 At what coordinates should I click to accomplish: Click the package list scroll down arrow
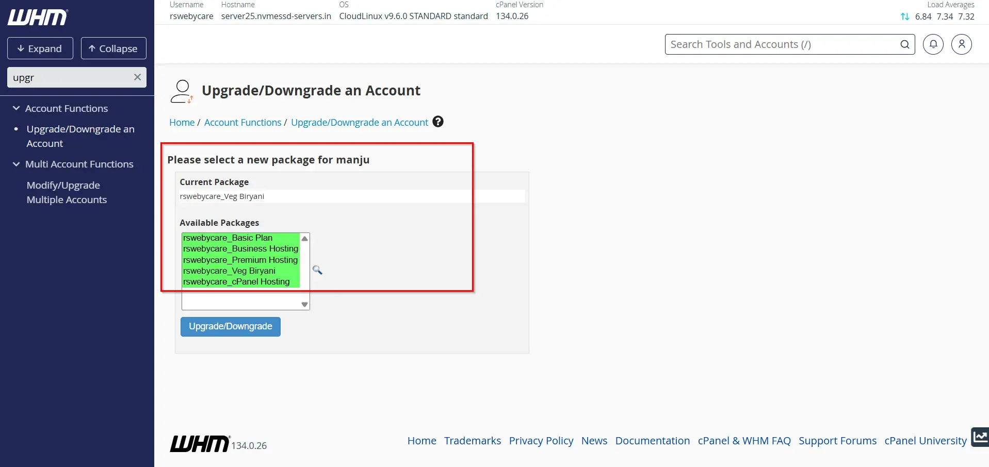tap(304, 305)
